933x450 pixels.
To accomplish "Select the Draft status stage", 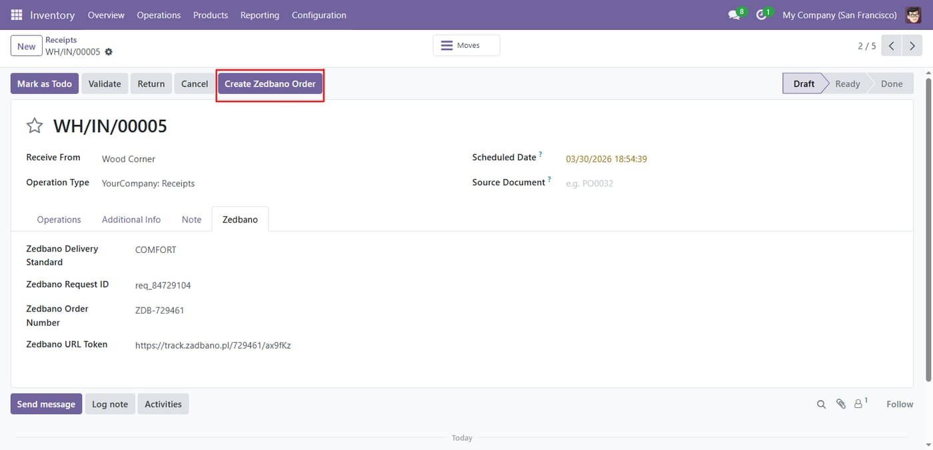I will (804, 84).
